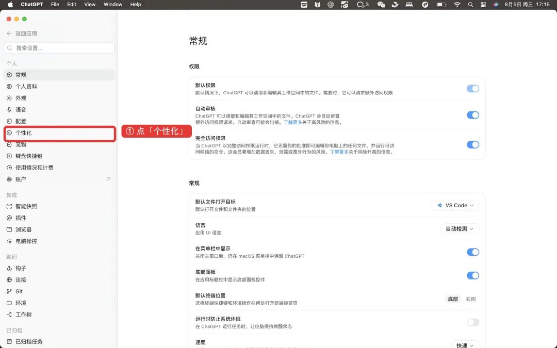This screenshot has width=557, height=348.
Task: Click the microphone icon beside 语音
Action: click(x=9, y=110)
